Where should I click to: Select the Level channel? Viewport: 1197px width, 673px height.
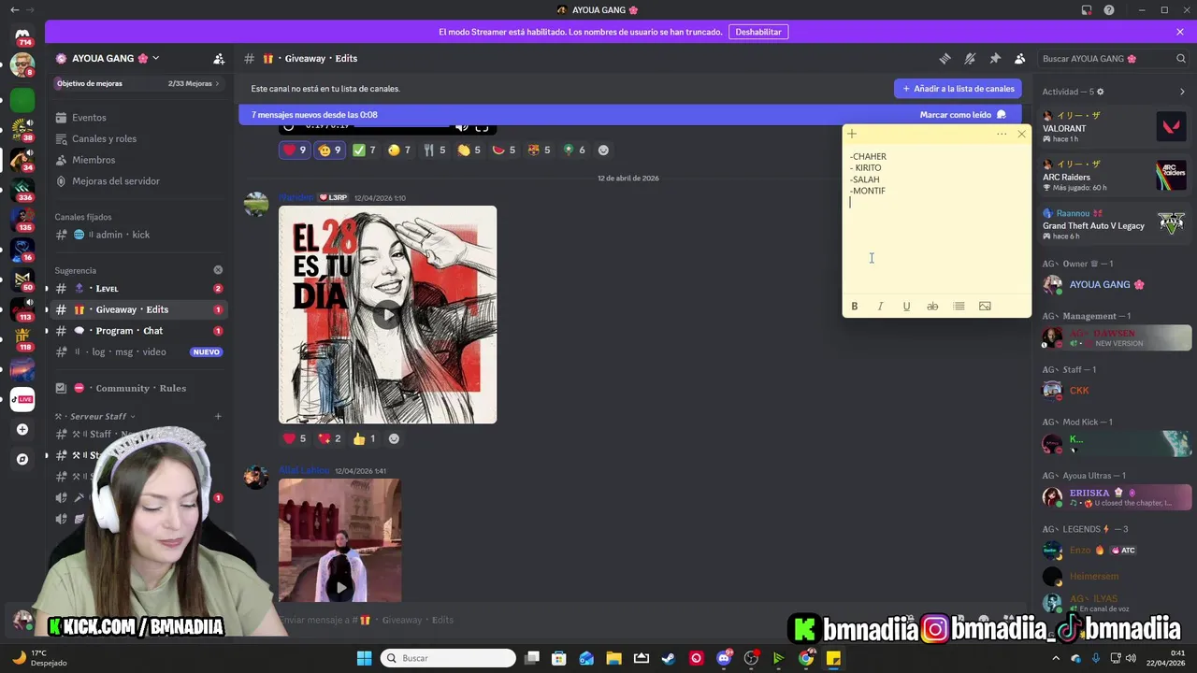(x=138, y=288)
